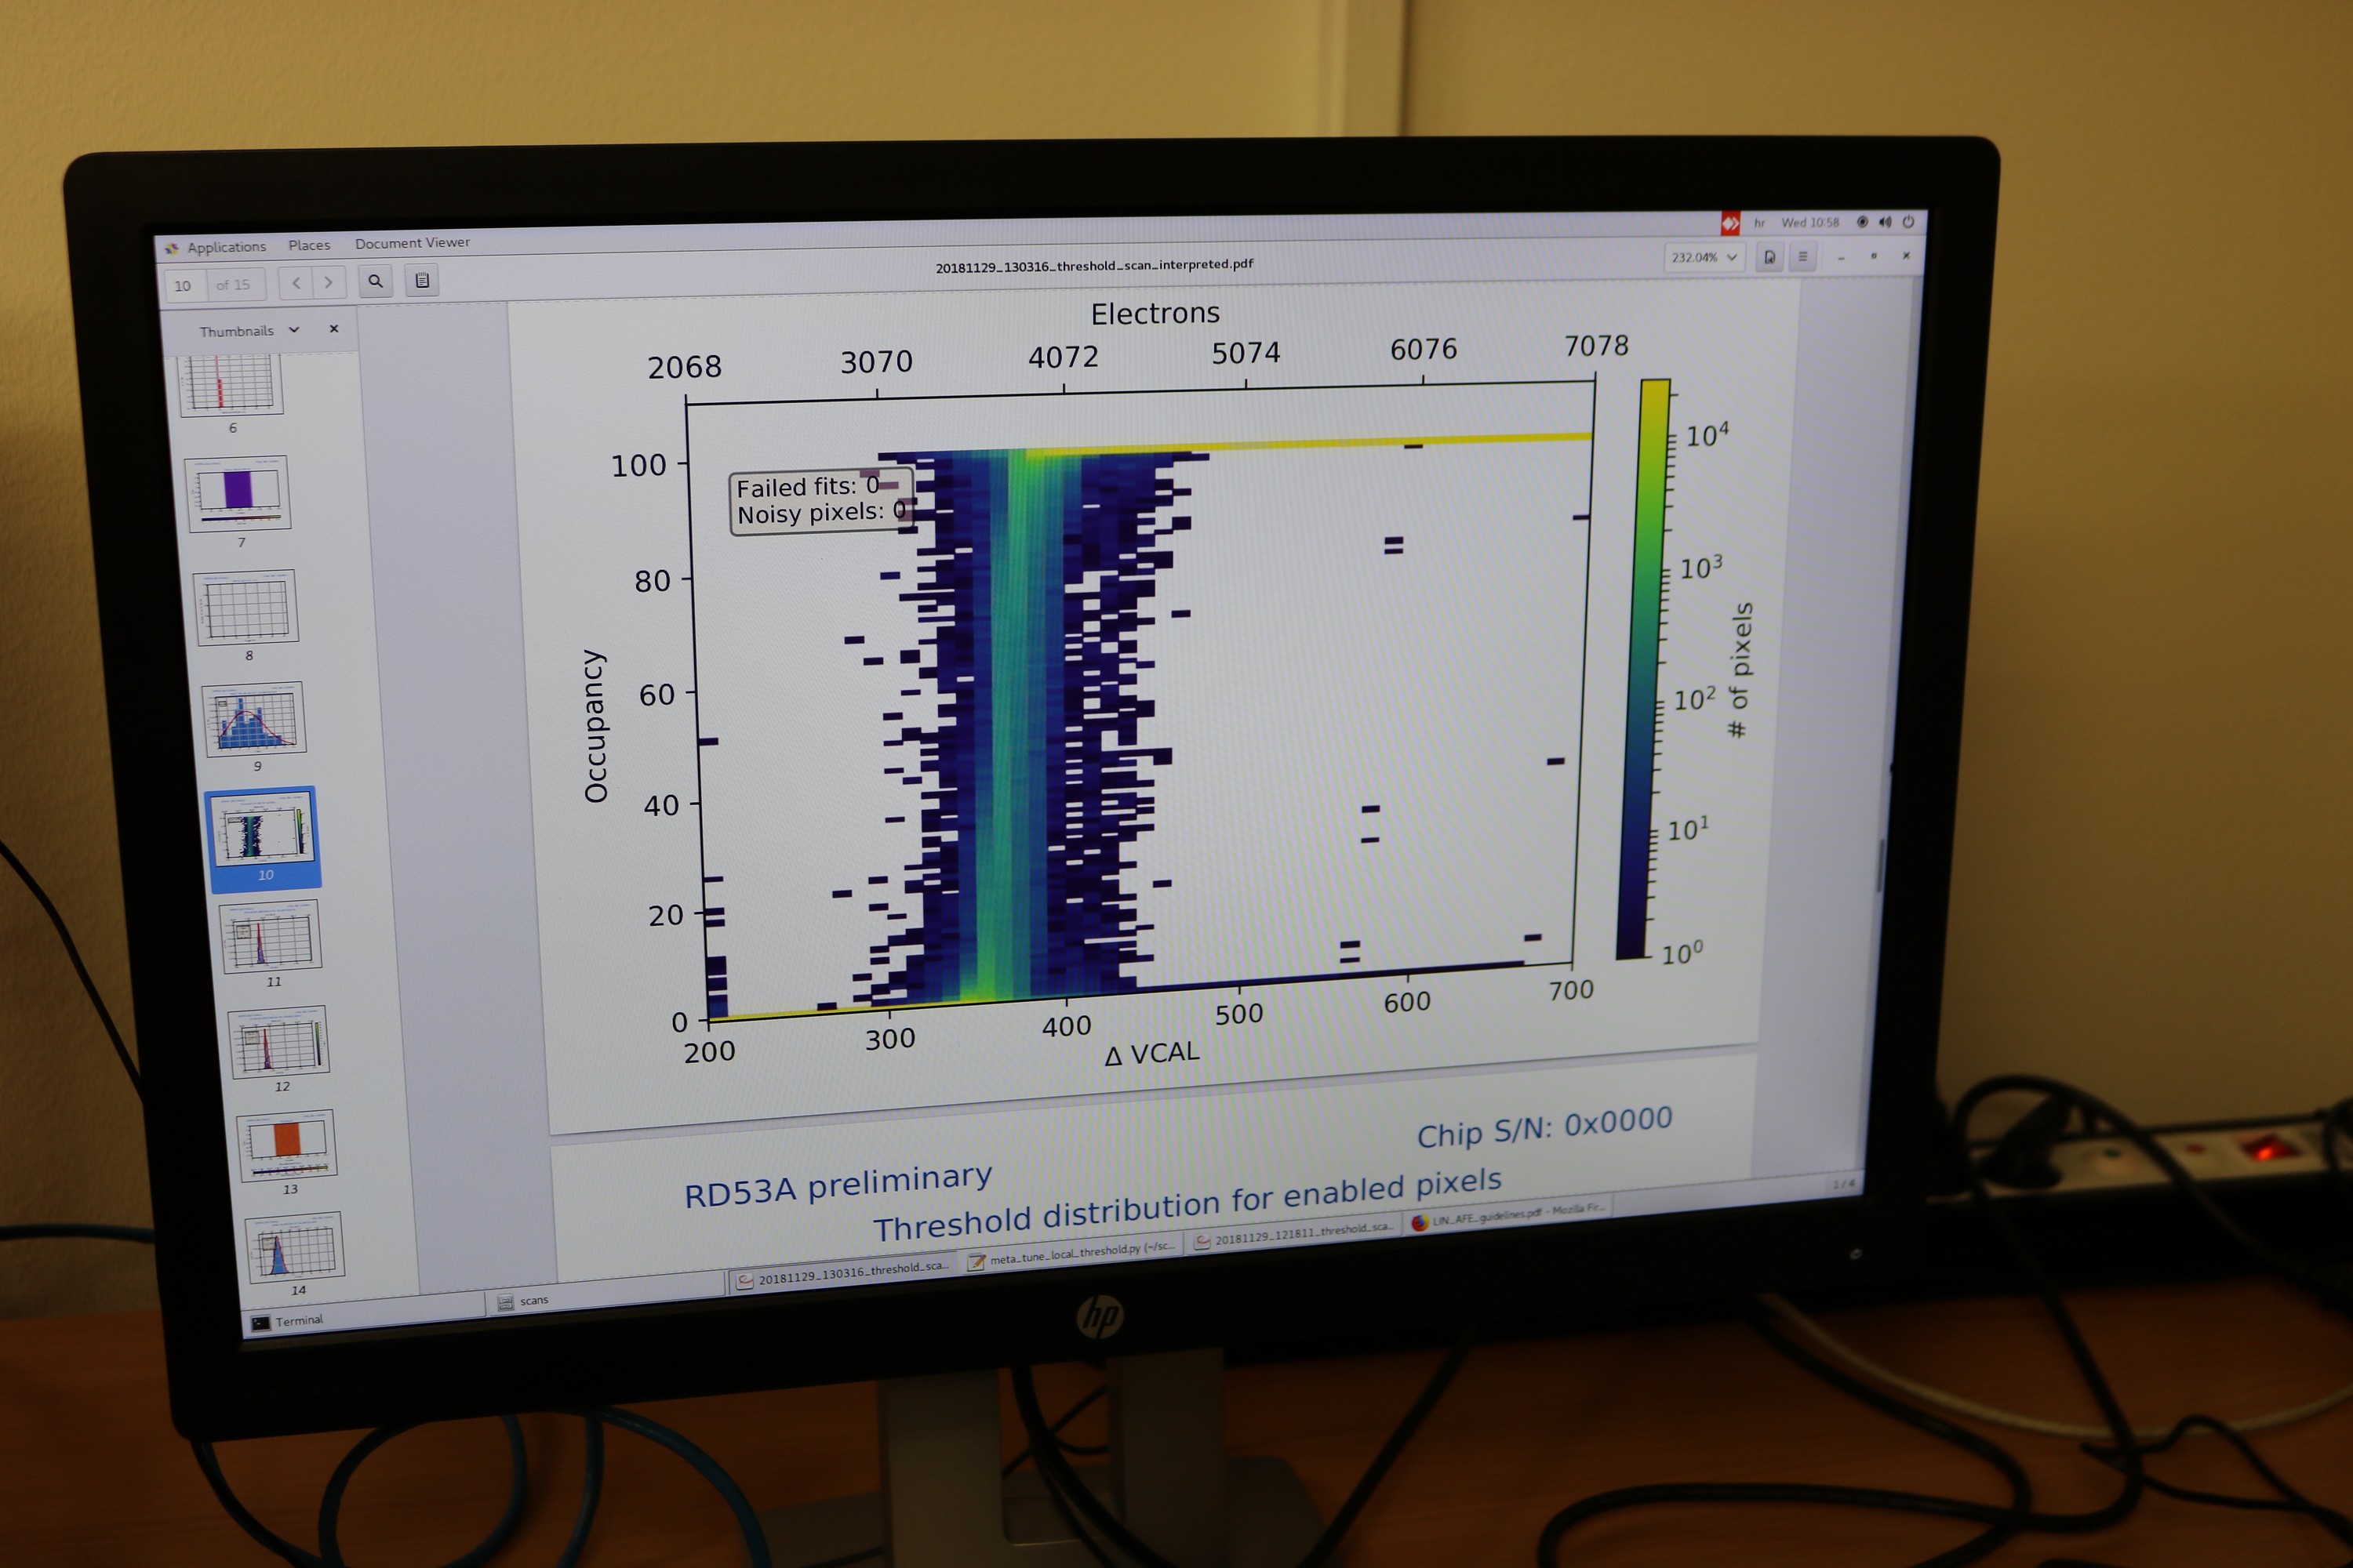Click the volume speaker icon
The height and width of the screenshot is (1568, 2353).
click(1885, 222)
